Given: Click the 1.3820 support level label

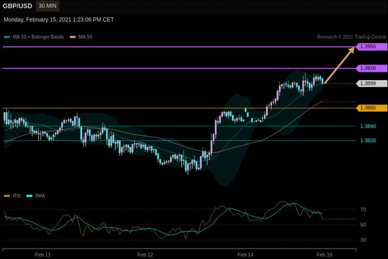Looking at the screenshot, I should [x=368, y=140].
